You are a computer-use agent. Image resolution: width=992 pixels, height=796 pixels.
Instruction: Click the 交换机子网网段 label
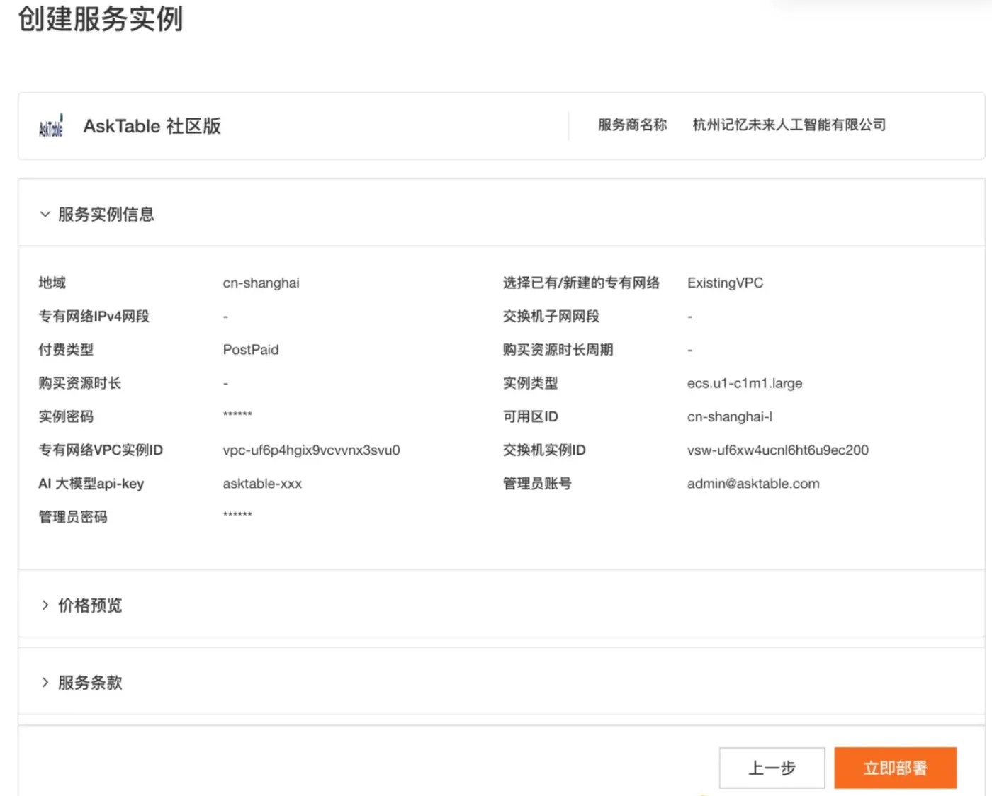click(551, 316)
